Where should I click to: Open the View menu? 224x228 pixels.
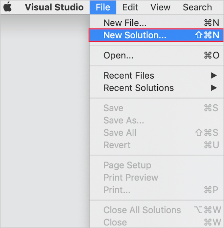pos(160,7)
